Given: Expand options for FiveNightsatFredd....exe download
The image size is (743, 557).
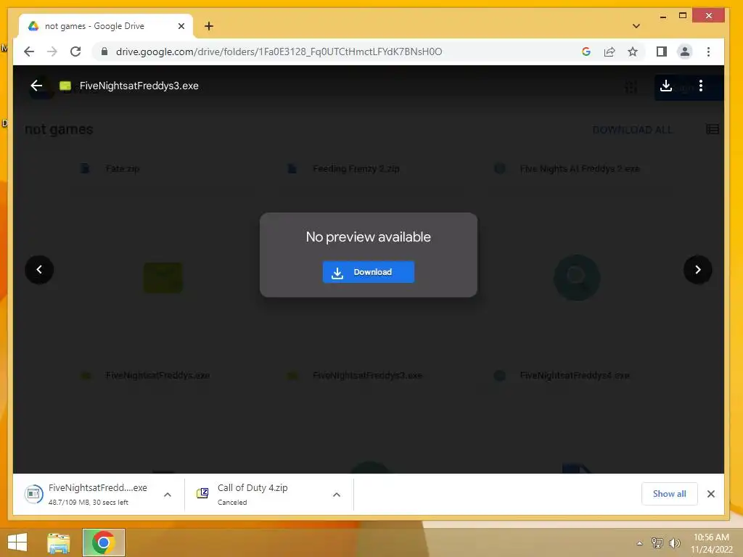Looking at the screenshot, I should (x=168, y=495).
